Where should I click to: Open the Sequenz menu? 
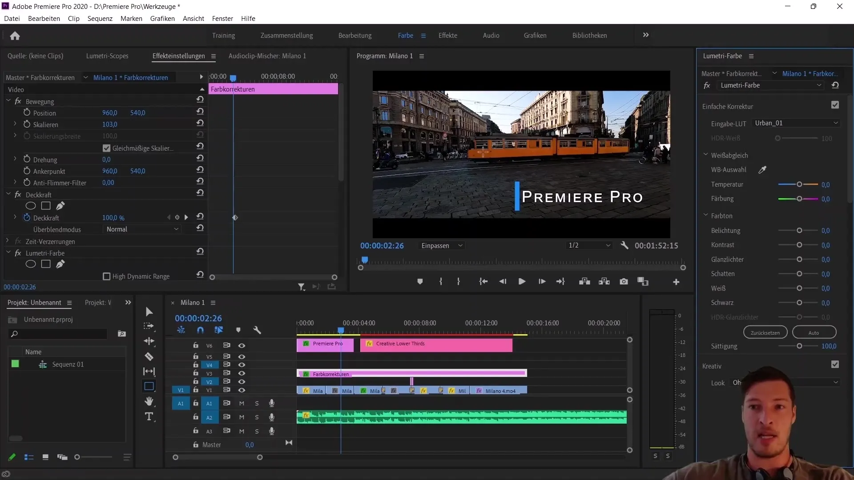coord(100,18)
